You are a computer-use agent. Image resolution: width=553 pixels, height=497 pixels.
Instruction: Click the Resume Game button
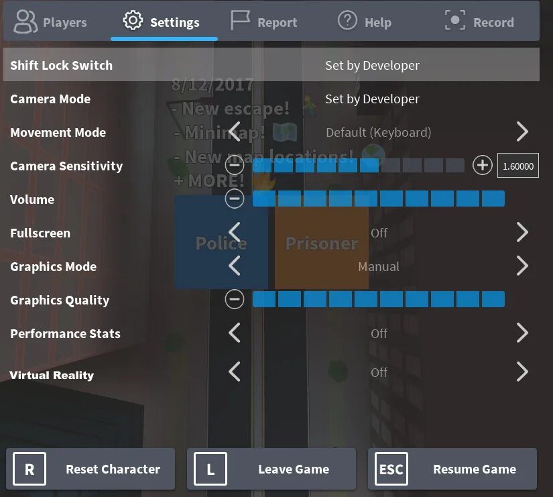(452, 469)
